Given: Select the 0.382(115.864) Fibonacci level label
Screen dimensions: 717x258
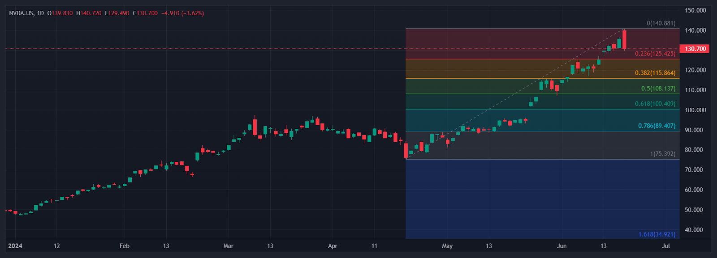Looking at the screenshot, I should pyautogui.click(x=655, y=73).
